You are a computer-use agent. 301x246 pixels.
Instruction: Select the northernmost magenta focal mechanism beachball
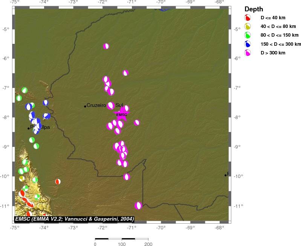click(106, 46)
